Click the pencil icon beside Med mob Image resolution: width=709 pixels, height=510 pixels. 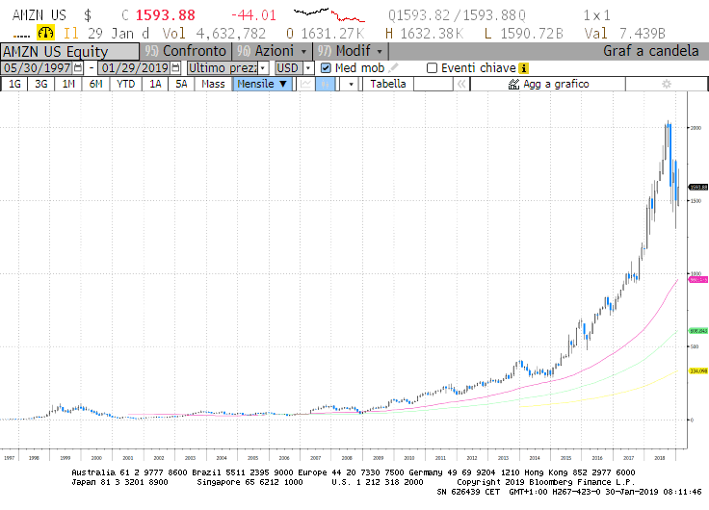point(393,68)
